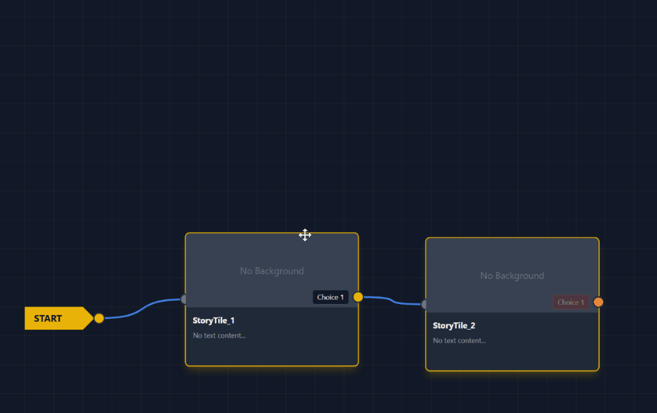Image resolution: width=657 pixels, height=413 pixels.
Task: Select the StoryTile_1 title text
Action: point(214,321)
